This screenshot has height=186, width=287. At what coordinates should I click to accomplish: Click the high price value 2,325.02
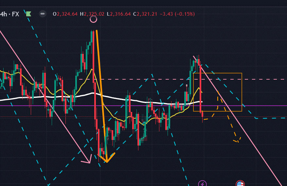[x=94, y=14]
